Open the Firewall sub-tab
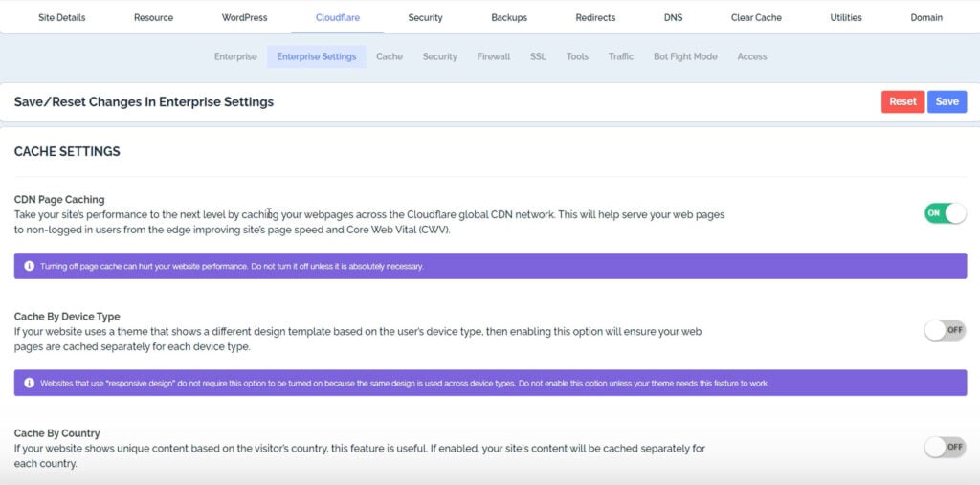Viewport: 980px width, 485px height. coord(494,56)
